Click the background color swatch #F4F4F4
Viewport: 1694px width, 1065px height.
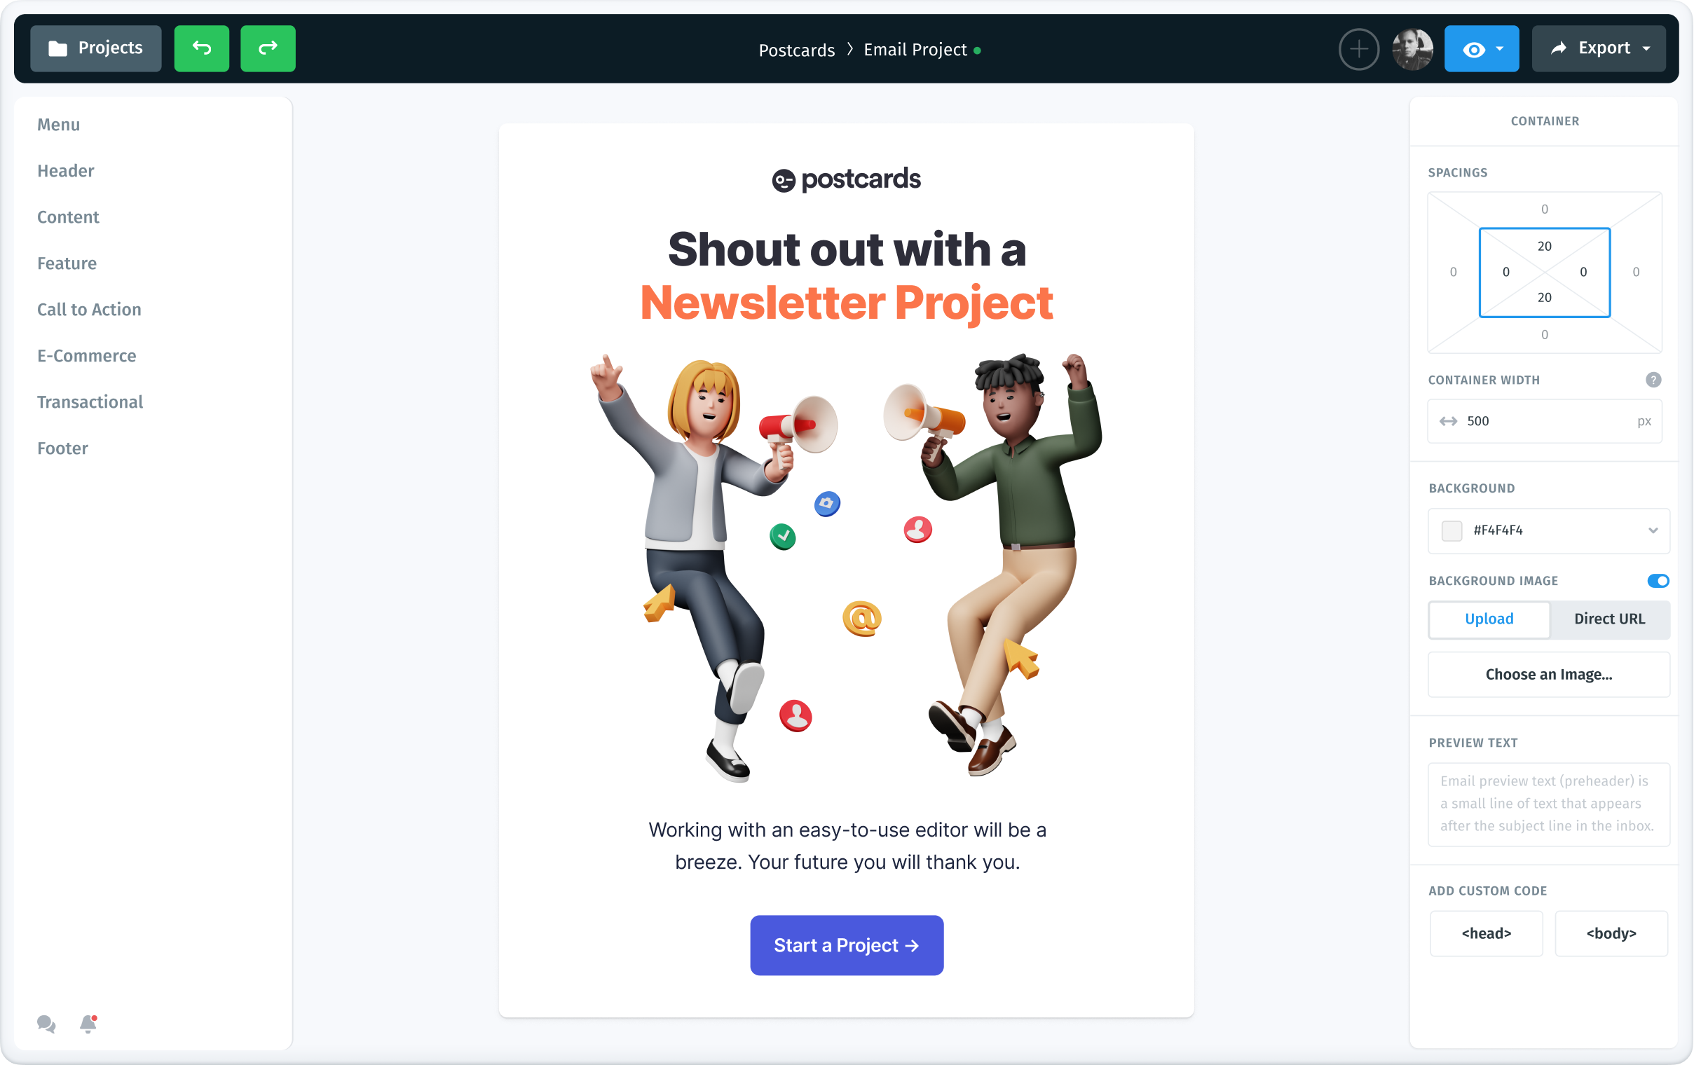[1452, 530]
